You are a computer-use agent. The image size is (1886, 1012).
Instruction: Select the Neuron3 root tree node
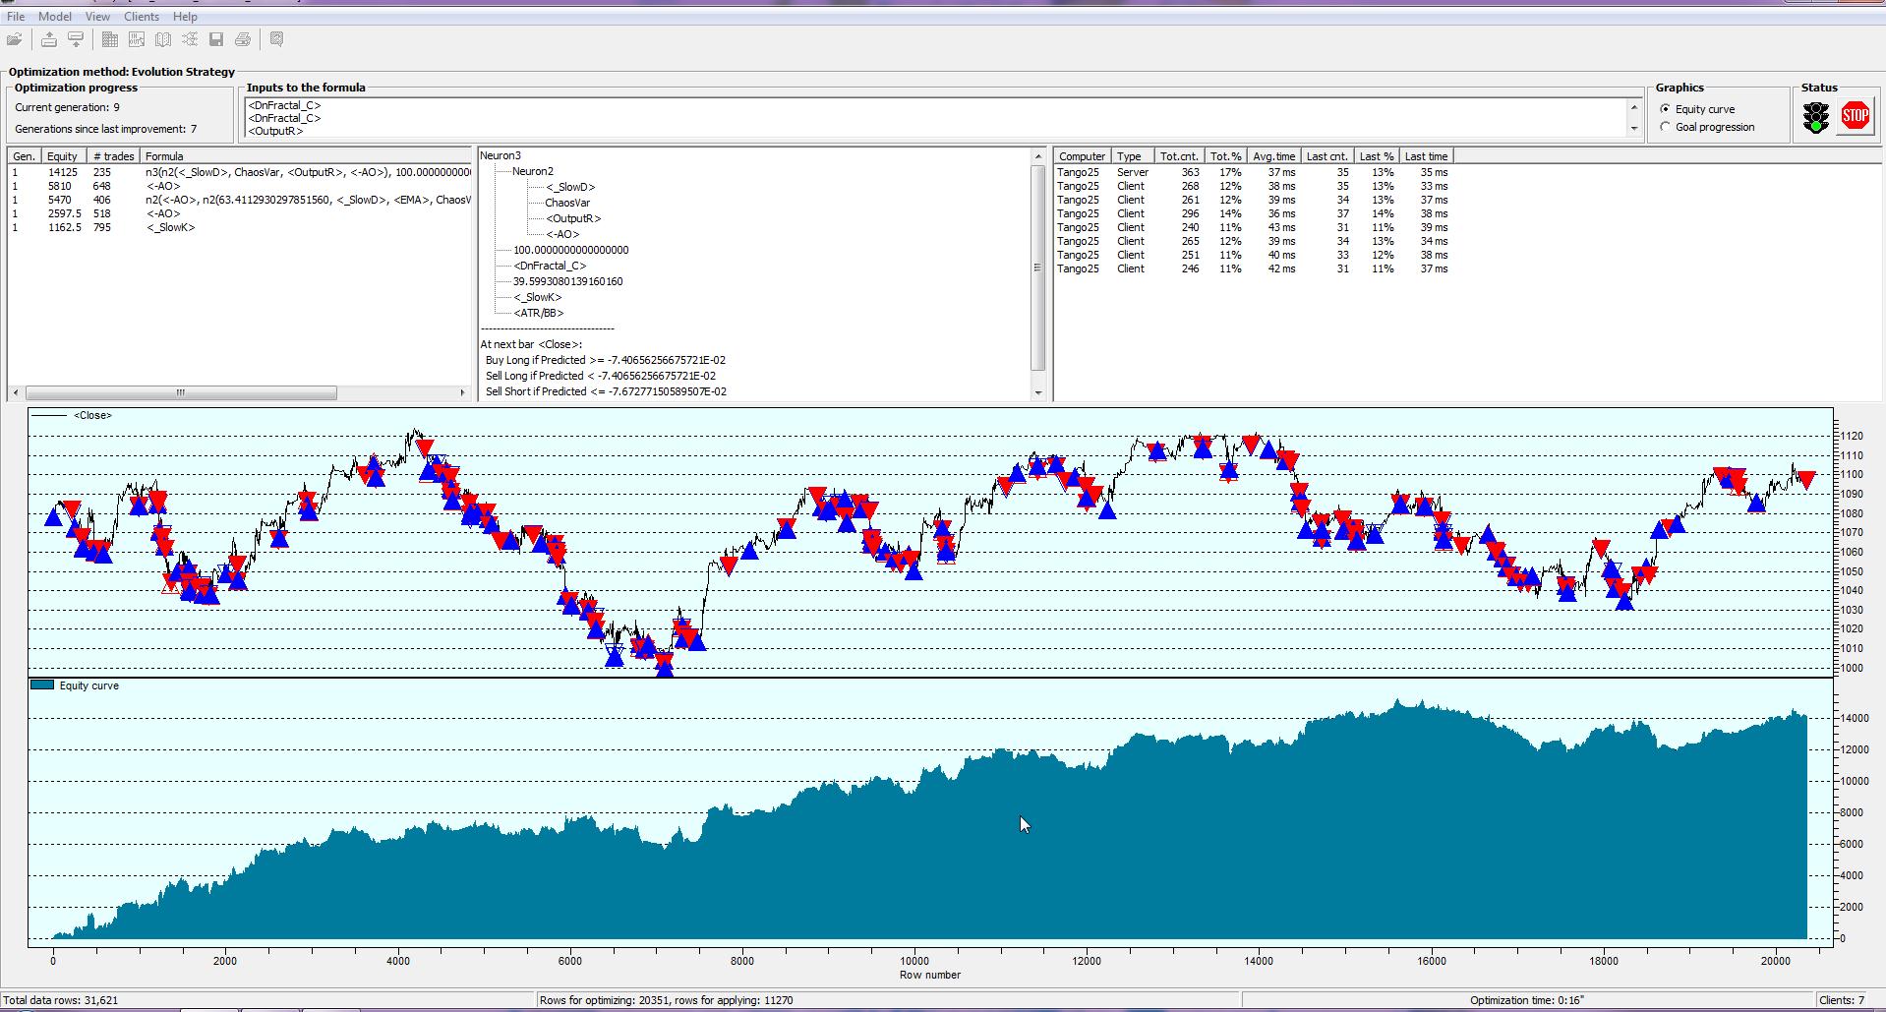(501, 155)
